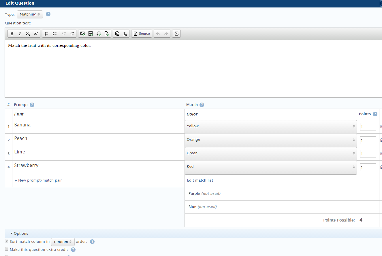
Task: Add a new prompt/match pair
Action: tap(38, 180)
